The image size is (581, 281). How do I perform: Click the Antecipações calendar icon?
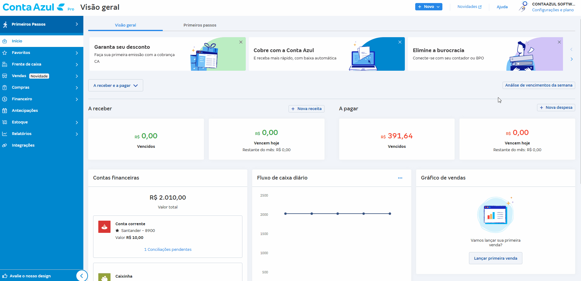pos(5,111)
